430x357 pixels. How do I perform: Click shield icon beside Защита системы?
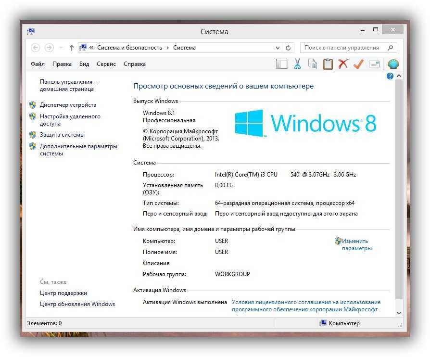[x=33, y=135]
